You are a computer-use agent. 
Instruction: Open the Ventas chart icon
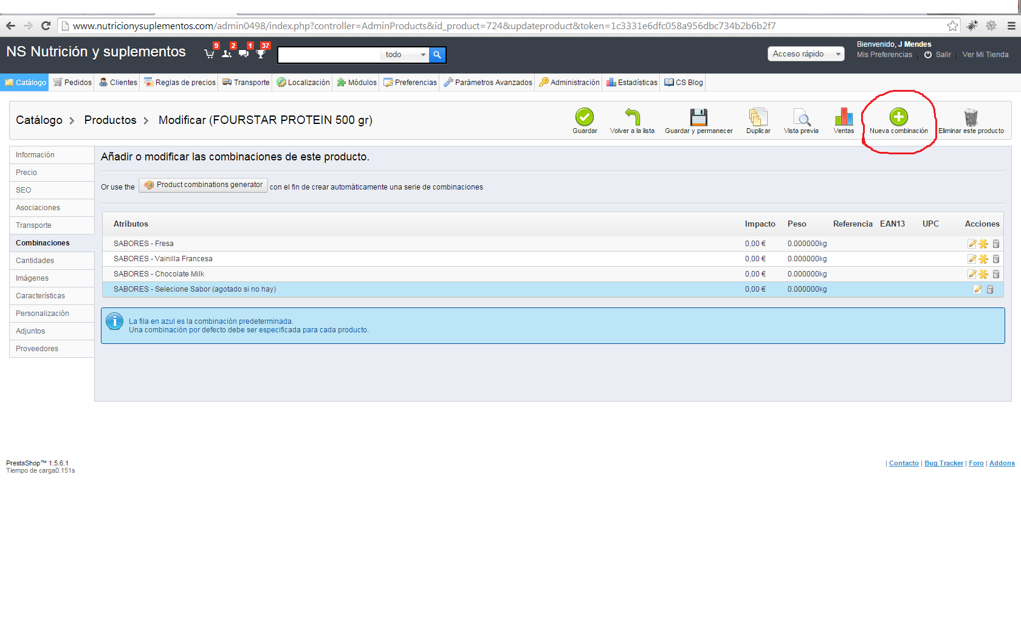(x=844, y=117)
